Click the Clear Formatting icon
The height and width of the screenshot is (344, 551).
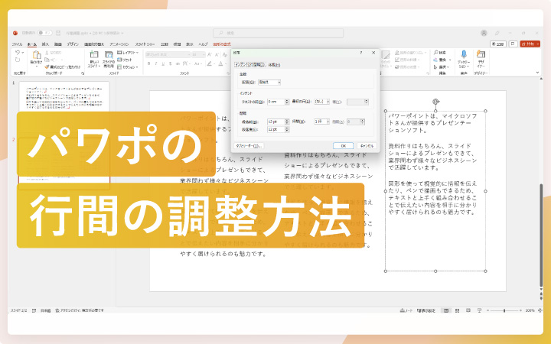pos(225,55)
